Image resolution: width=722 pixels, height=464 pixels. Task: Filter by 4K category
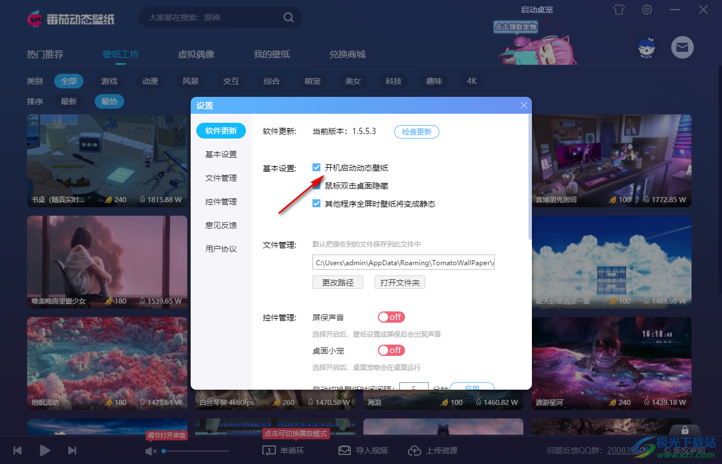pyautogui.click(x=472, y=81)
